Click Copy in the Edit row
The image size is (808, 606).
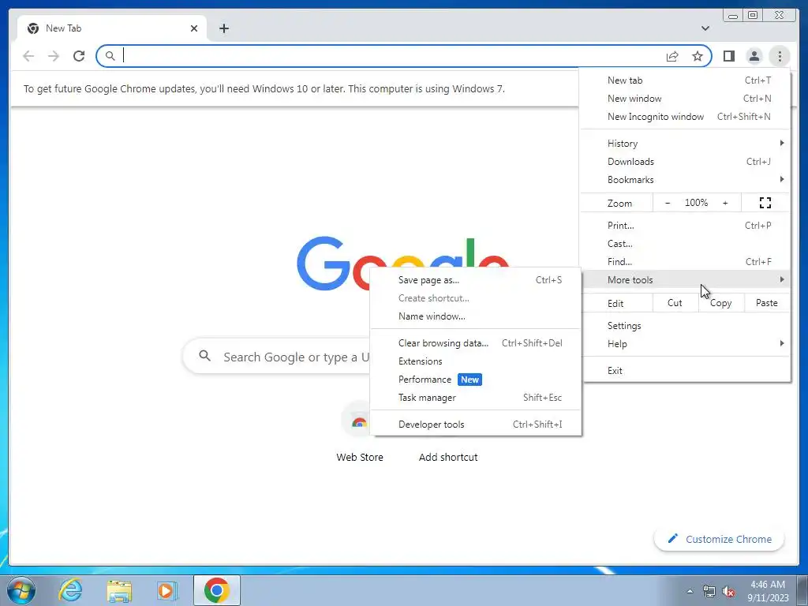coord(721,303)
